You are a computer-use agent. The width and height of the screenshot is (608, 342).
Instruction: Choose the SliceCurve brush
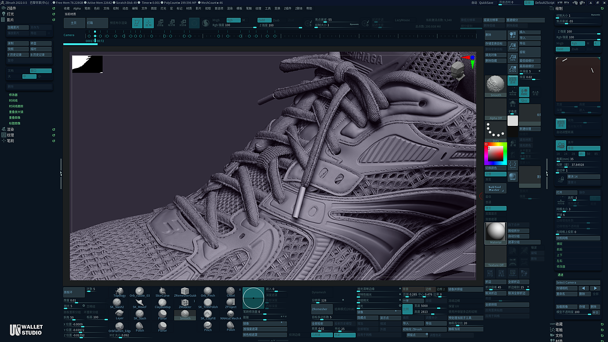point(162,292)
